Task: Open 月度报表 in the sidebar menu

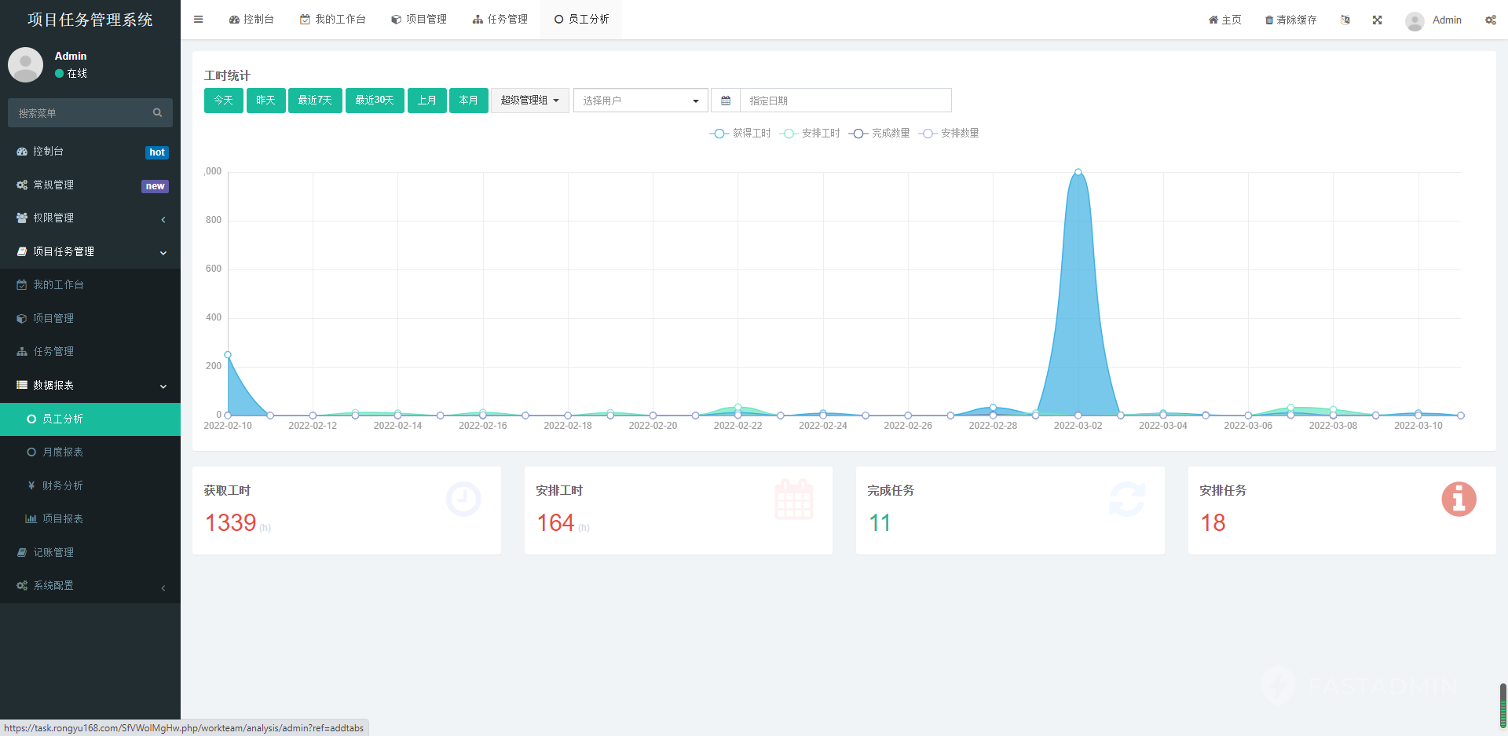Action: [63, 452]
